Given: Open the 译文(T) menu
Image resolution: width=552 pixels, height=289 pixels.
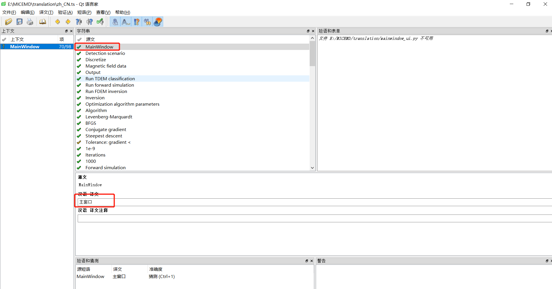Looking at the screenshot, I should (46, 12).
